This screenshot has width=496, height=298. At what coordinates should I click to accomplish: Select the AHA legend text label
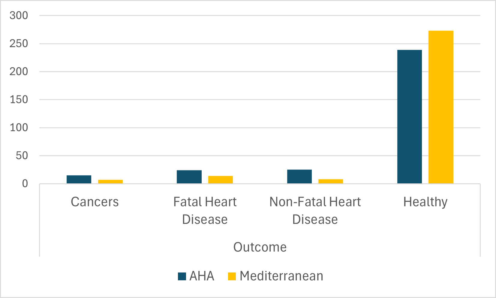tap(202, 276)
